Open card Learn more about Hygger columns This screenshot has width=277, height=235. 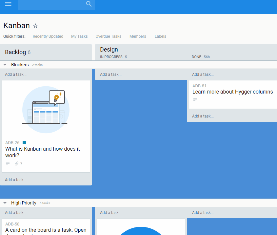232,92
